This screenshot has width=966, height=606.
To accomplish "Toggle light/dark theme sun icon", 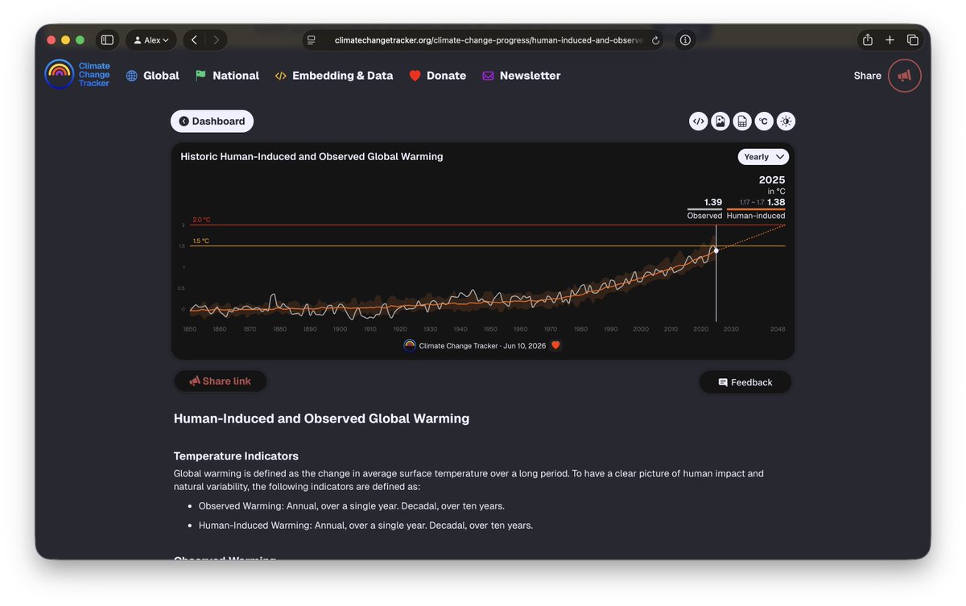I will 786,122.
